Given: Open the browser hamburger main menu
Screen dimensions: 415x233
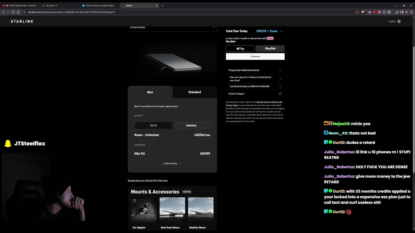Looking at the screenshot, I should (411, 12).
